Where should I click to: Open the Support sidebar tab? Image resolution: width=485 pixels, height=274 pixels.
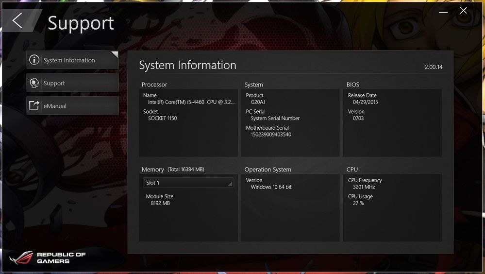(x=72, y=83)
